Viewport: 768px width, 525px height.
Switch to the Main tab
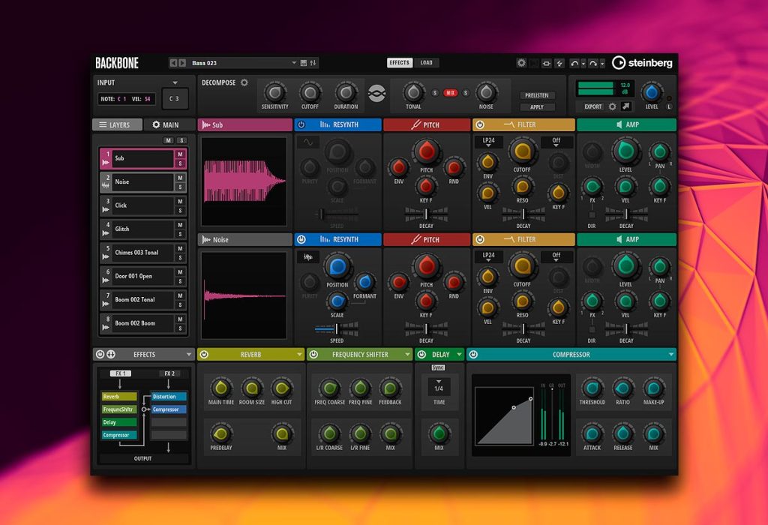click(166, 125)
